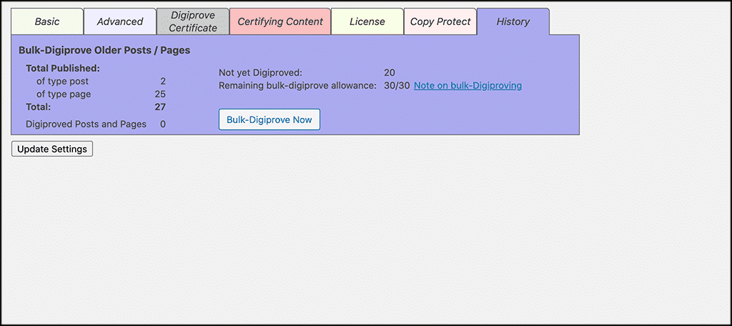Click the 'Bulk-Digiprove Older Posts / Pages' heading
This screenshot has height=326, width=732.
[x=104, y=51]
